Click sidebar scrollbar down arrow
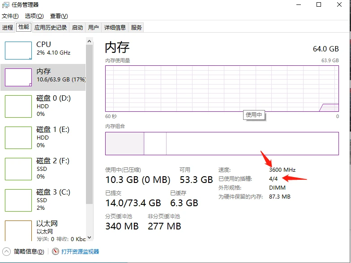Screen dimensions: 351x263 coord(89,238)
